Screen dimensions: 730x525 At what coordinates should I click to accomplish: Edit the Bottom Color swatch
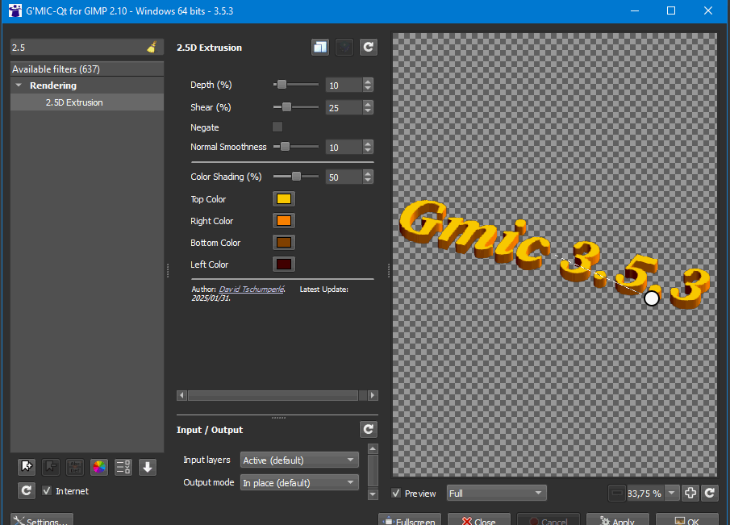click(x=283, y=243)
